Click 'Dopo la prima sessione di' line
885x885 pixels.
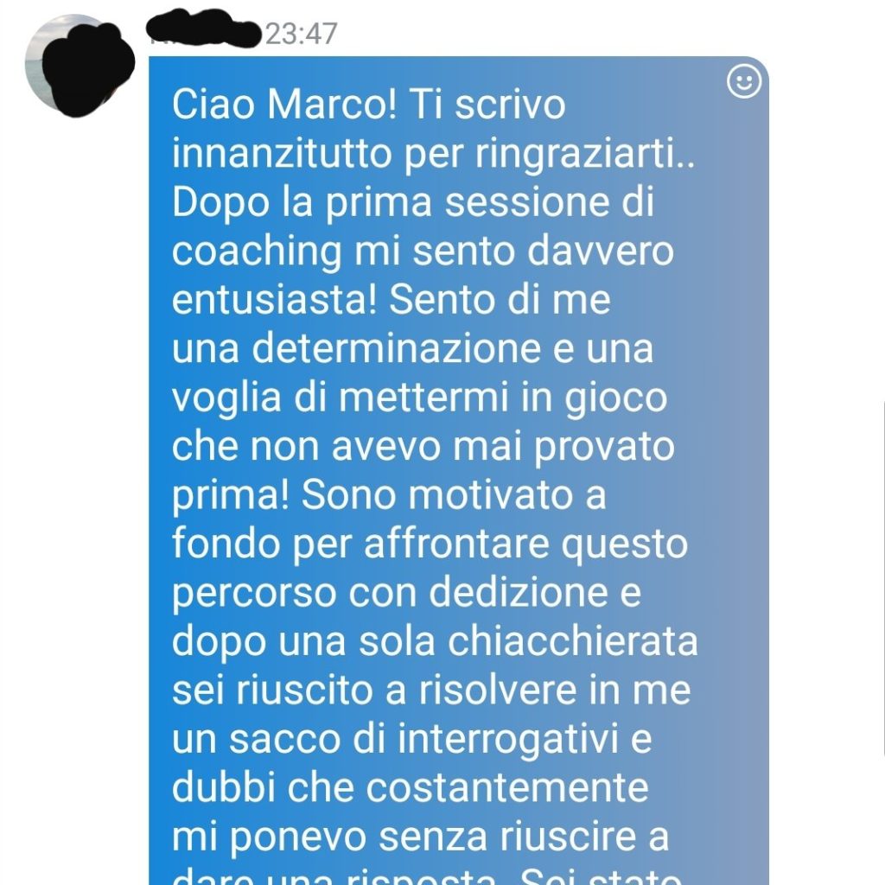pyautogui.click(x=412, y=202)
